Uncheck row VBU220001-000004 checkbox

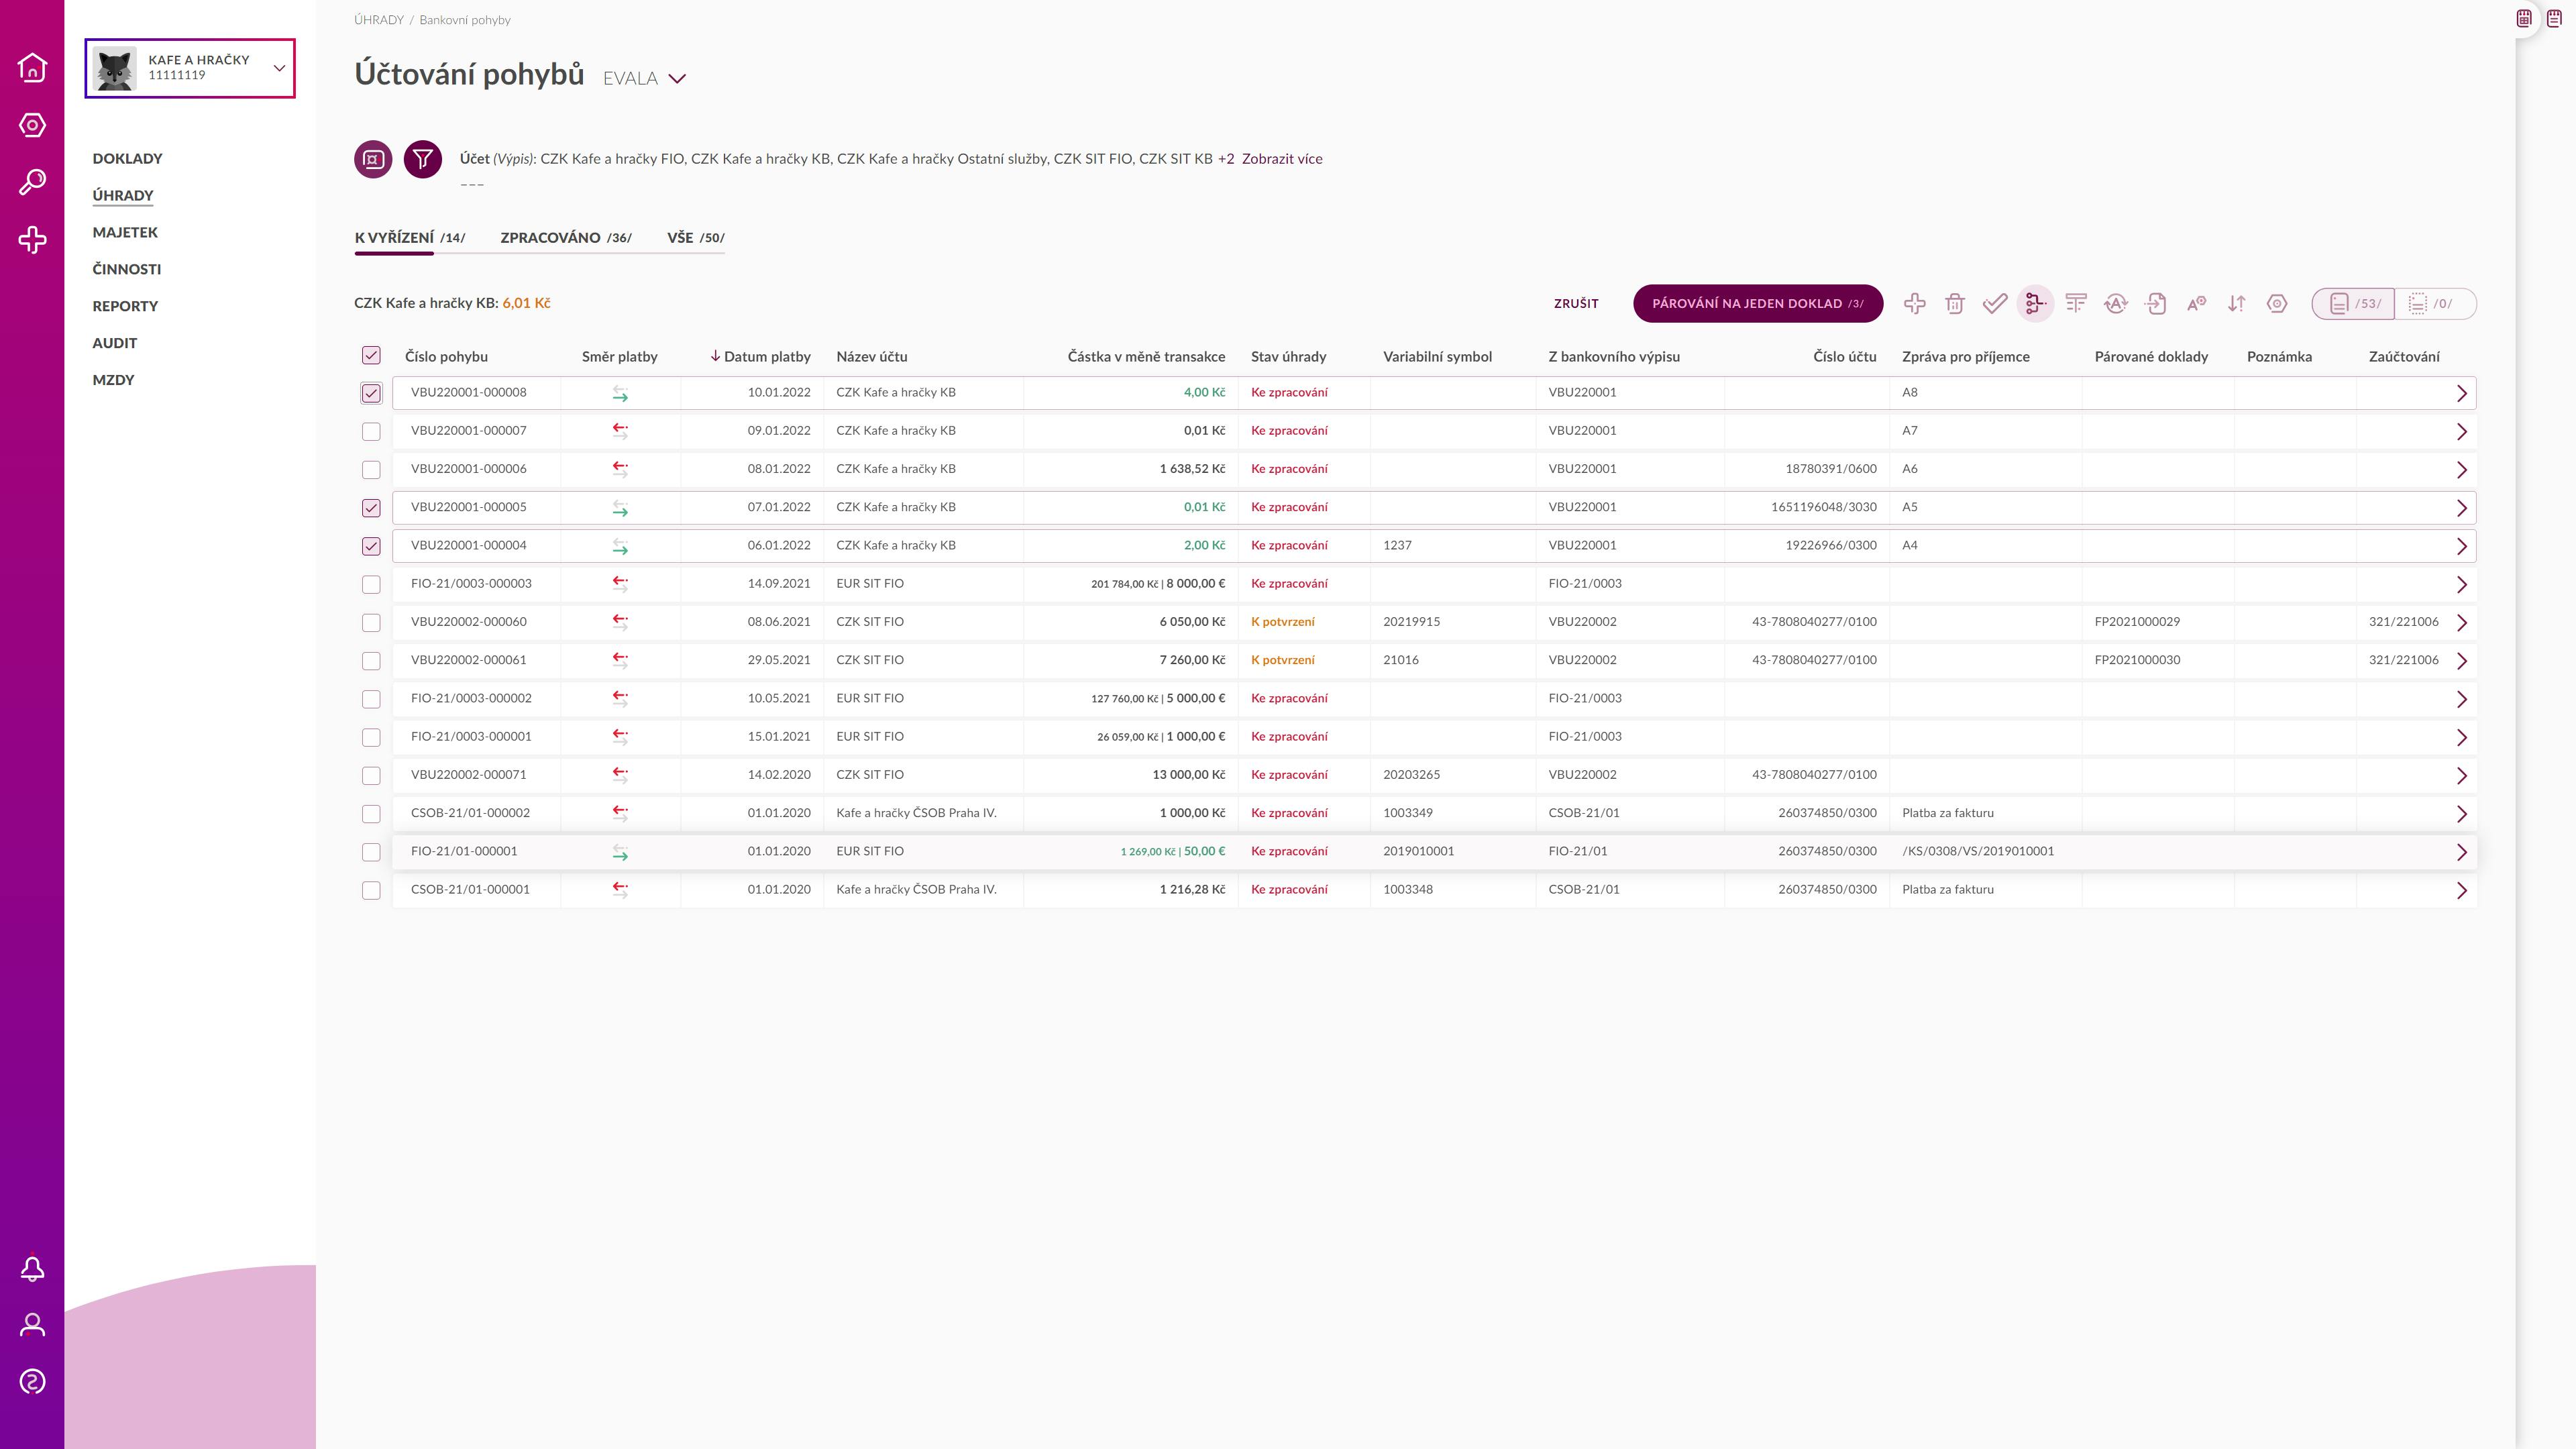coord(371,546)
